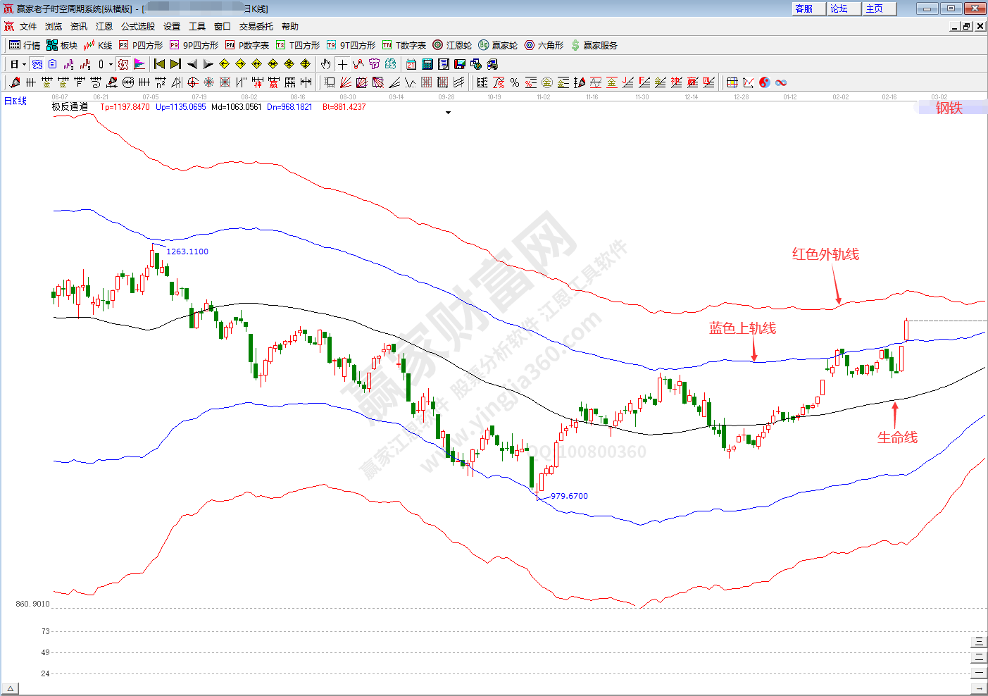The width and height of the screenshot is (988, 696).
Task: Expand the 日 period dropdown arrow
Action: click(24, 64)
